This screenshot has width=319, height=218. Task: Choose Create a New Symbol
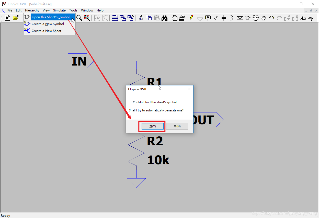tap(50, 24)
